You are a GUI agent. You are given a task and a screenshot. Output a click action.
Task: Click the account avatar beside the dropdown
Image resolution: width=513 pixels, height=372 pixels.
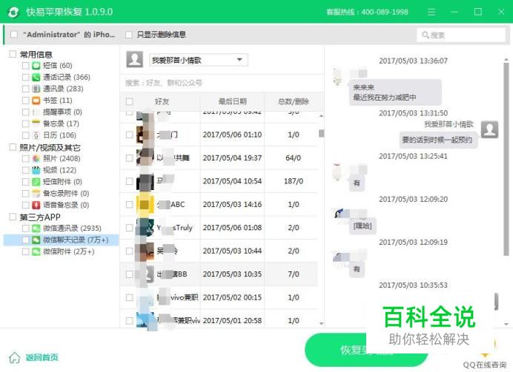(134, 59)
